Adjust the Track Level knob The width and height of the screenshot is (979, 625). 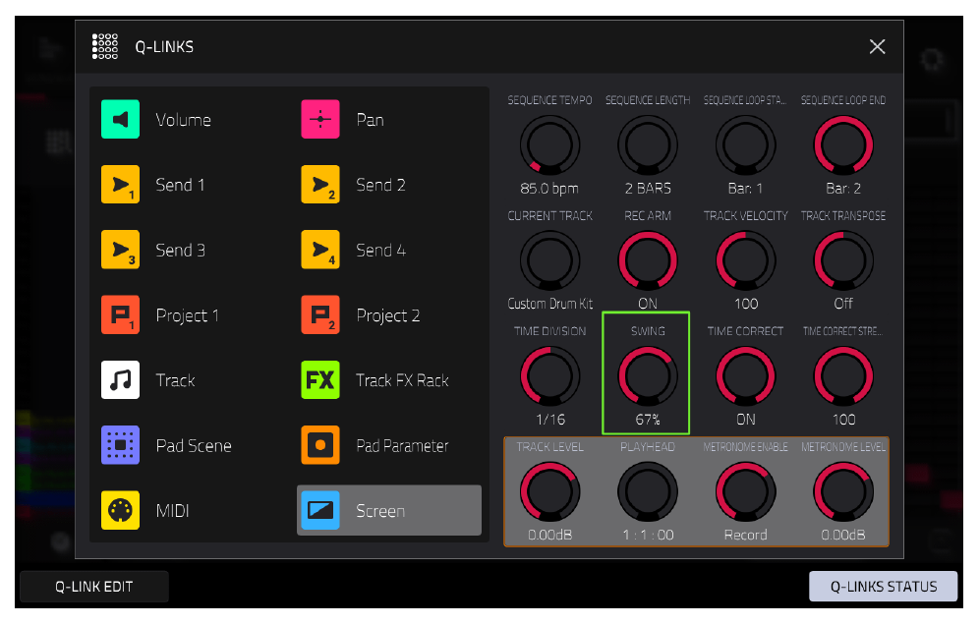tap(550, 492)
